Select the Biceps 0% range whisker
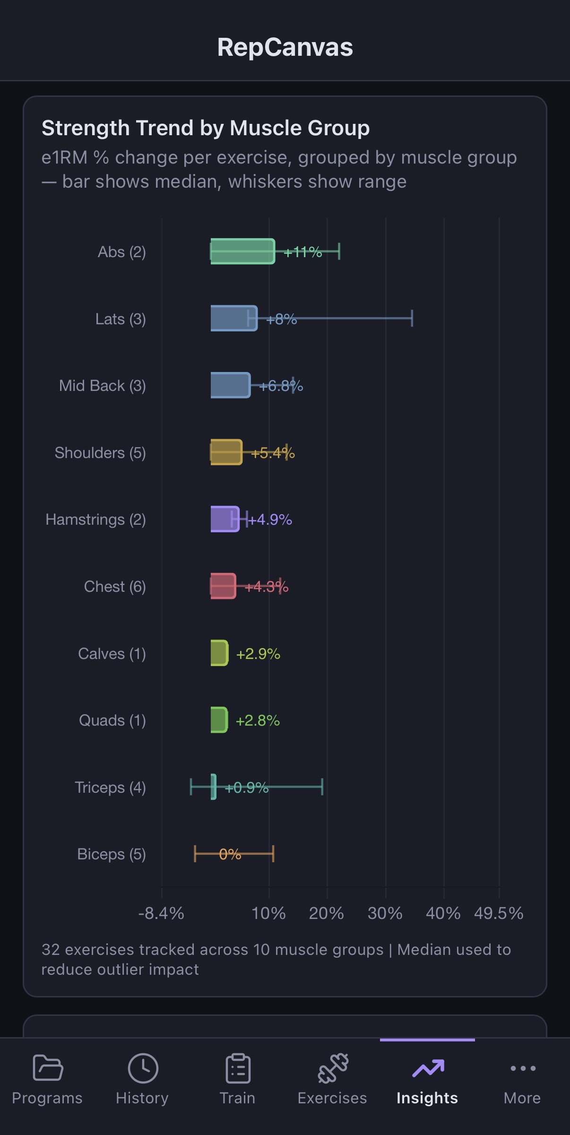This screenshot has width=570, height=1135. click(x=234, y=854)
